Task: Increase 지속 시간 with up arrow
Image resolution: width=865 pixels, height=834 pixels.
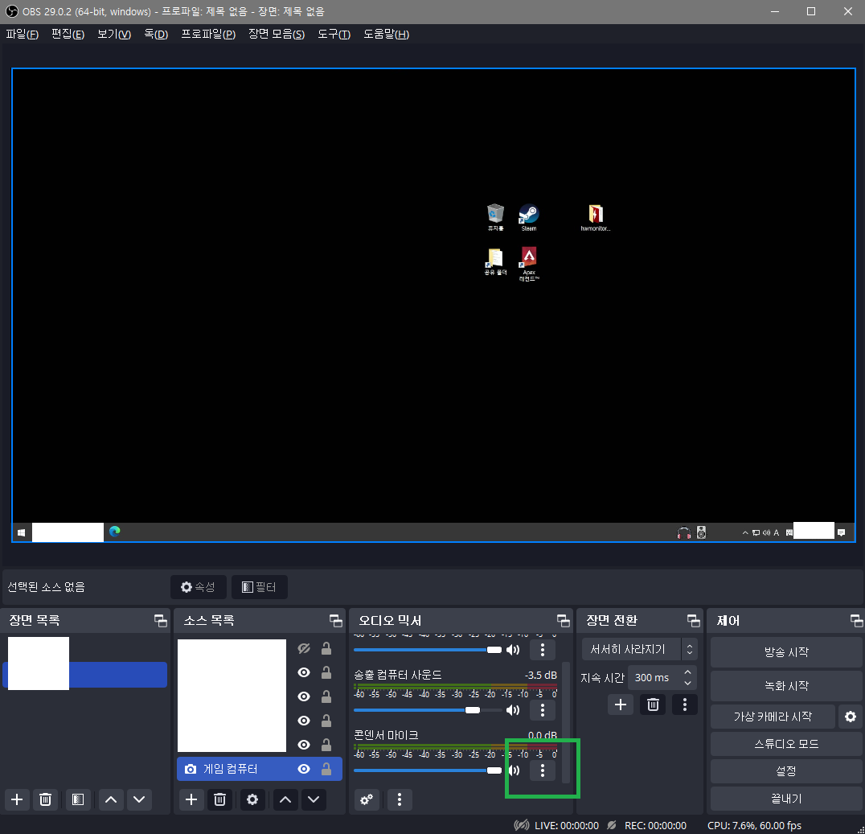Action: (x=688, y=672)
